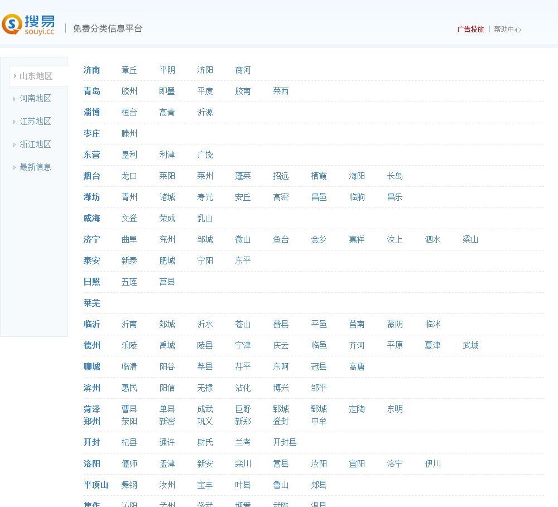Open the 莱芜 city link
This screenshot has width=558, height=507.
92,303
